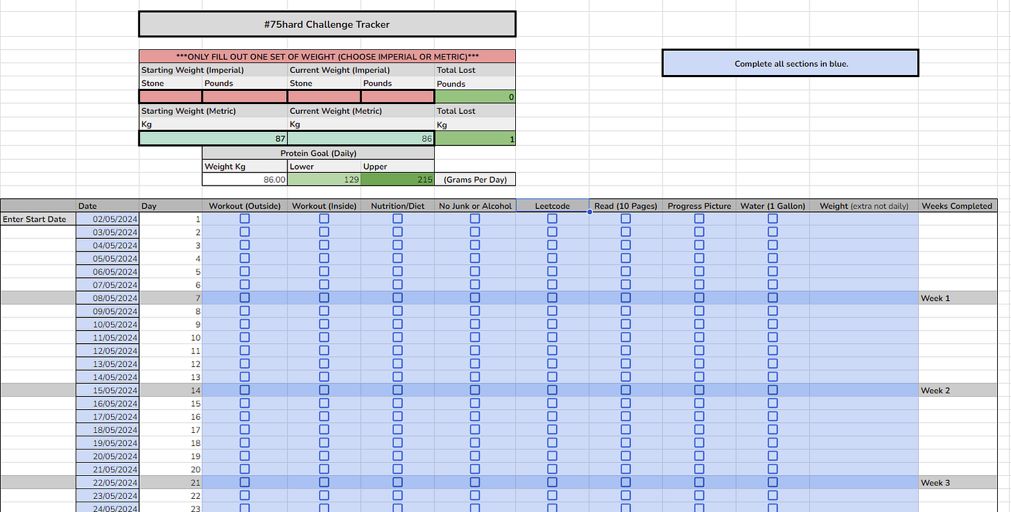Select the Week 2 label cell
The image size is (1011, 512).
click(x=957, y=390)
